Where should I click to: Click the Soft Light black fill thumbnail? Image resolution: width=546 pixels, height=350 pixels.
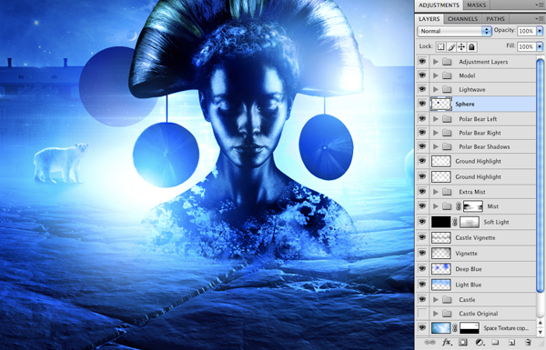point(440,222)
